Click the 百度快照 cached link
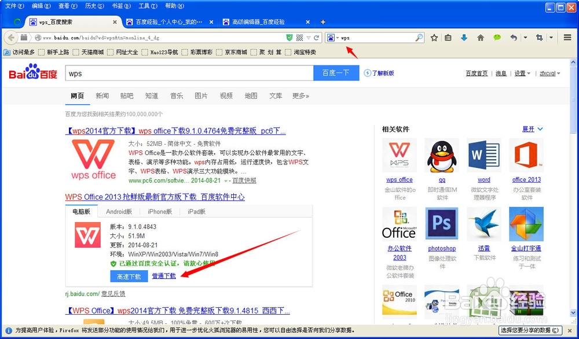 244,180
